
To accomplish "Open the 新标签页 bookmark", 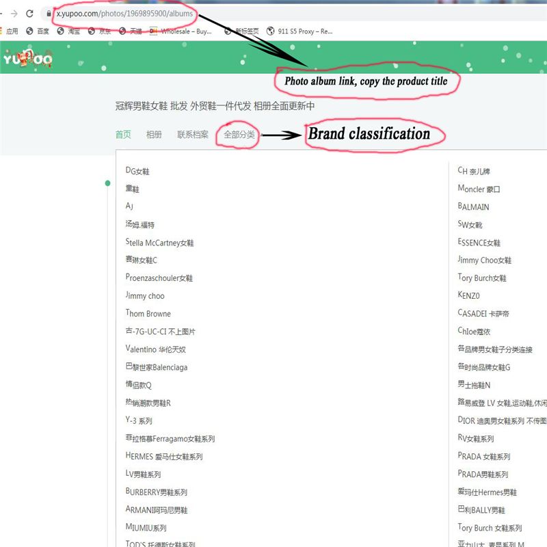I will 242,31.
